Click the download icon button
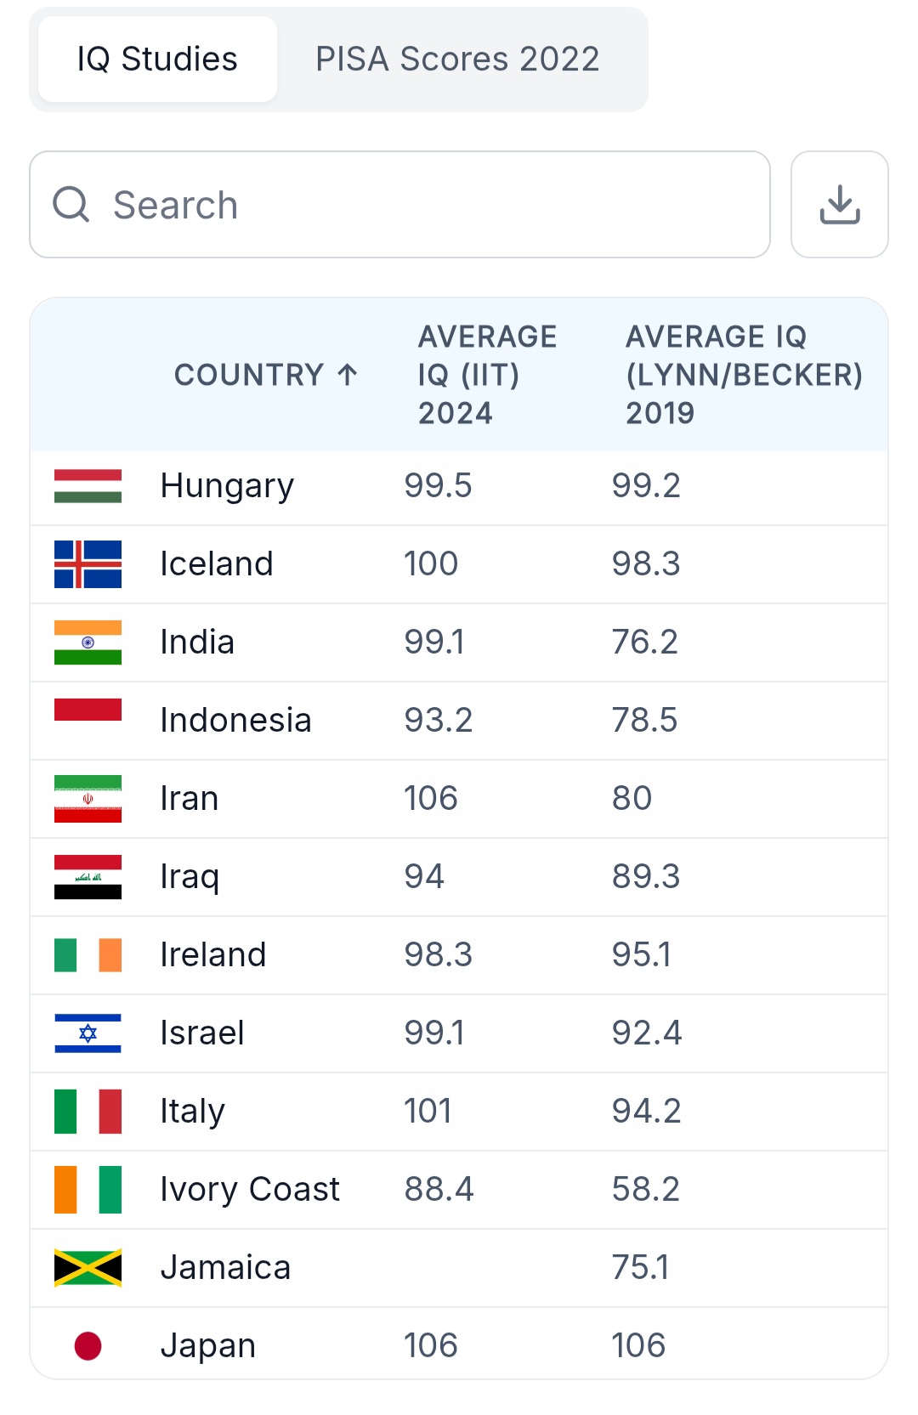This screenshot has height=1415, width=918. [x=839, y=205]
